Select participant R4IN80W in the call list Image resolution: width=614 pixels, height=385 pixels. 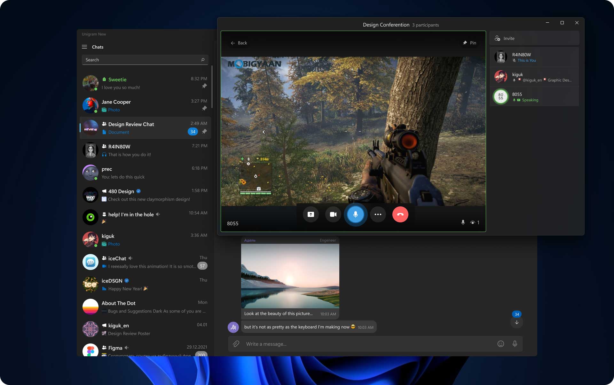[x=534, y=57]
